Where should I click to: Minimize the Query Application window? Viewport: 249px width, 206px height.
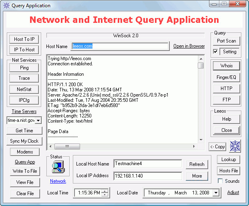tap(214, 4)
